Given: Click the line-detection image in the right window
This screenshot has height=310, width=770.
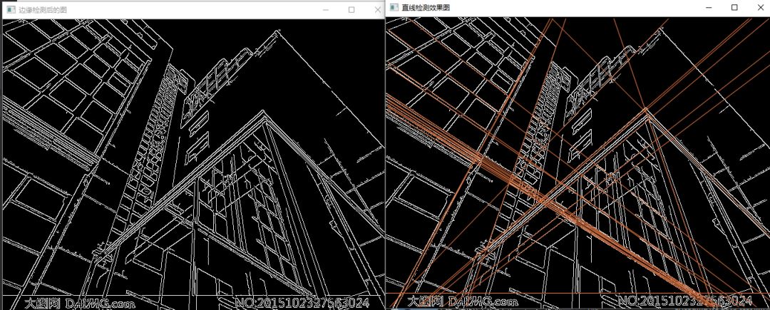Looking at the screenshot, I should pyautogui.click(x=578, y=162).
